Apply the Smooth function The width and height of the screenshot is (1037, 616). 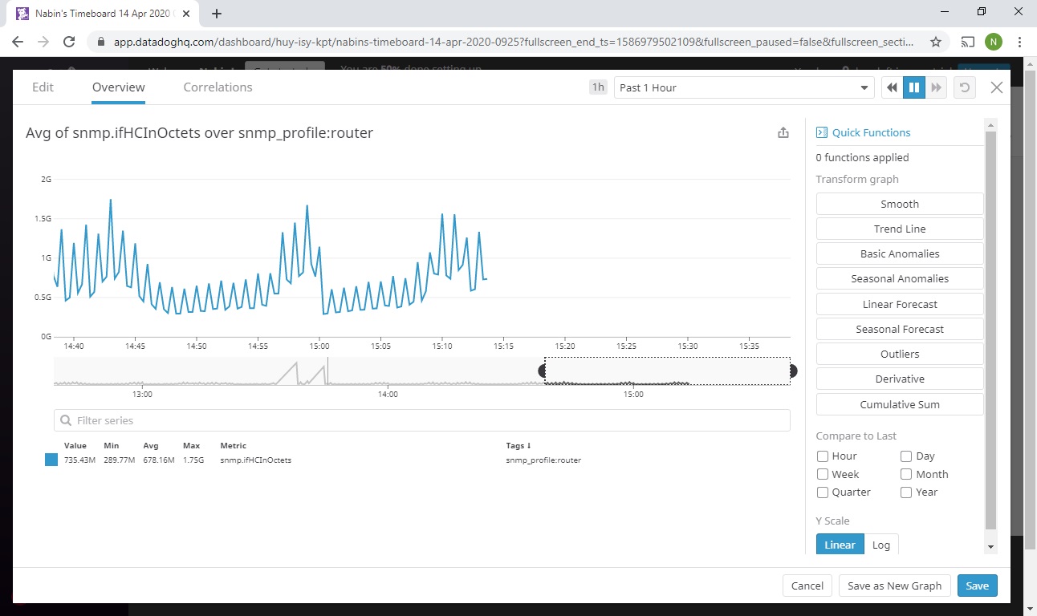point(900,204)
